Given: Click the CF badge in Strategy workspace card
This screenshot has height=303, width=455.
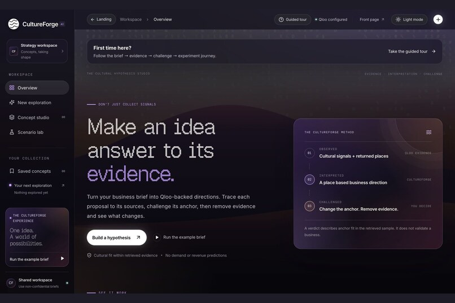Looking at the screenshot, I should point(14,51).
